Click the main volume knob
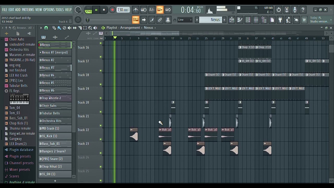Screen dimensions: 334x188 [x=78, y=10]
